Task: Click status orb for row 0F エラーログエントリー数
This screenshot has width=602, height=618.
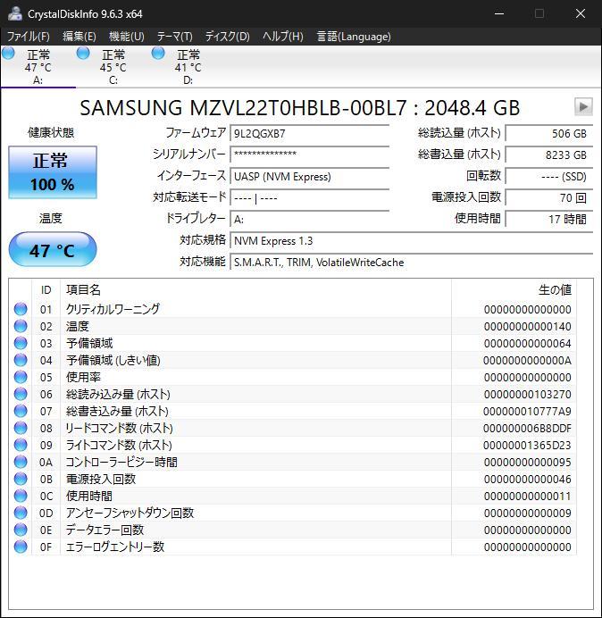Action: [x=21, y=547]
